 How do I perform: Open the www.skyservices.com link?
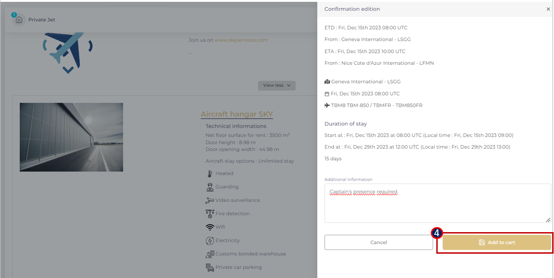[241, 40]
